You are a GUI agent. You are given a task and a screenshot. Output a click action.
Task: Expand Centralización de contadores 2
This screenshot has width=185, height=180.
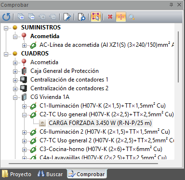(x=15, y=89)
